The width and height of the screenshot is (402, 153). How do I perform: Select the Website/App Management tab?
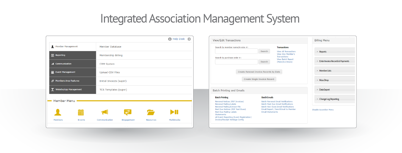click(x=73, y=89)
